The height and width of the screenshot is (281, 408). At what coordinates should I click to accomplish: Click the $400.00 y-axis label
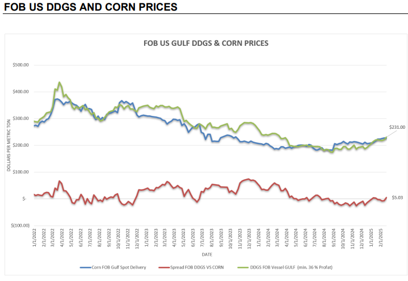pos(21,92)
